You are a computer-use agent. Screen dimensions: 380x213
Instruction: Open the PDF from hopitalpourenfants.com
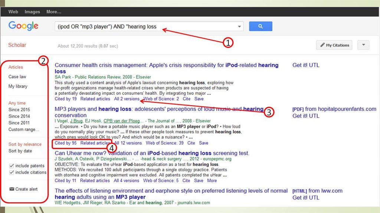coord(334,109)
